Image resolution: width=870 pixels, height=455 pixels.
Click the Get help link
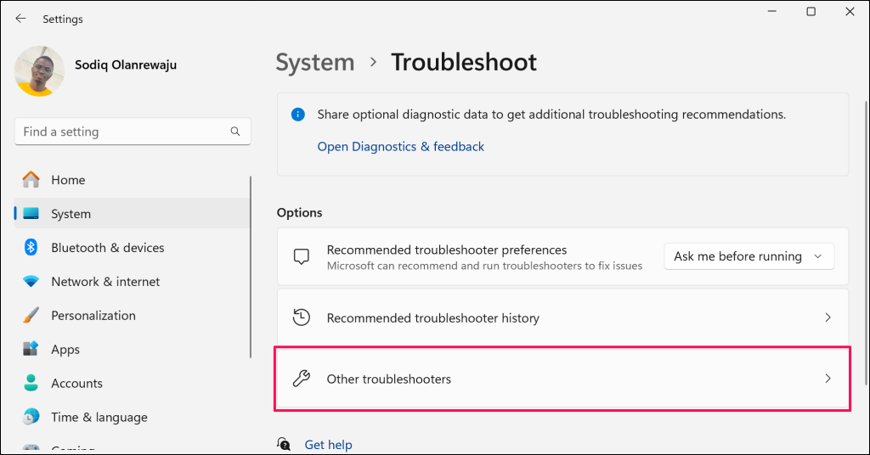328,445
